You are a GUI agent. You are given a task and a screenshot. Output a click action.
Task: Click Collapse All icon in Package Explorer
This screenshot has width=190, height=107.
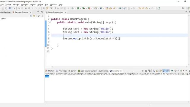pyautogui.click(x=31, y=16)
